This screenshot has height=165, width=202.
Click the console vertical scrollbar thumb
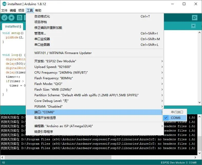point(199,143)
